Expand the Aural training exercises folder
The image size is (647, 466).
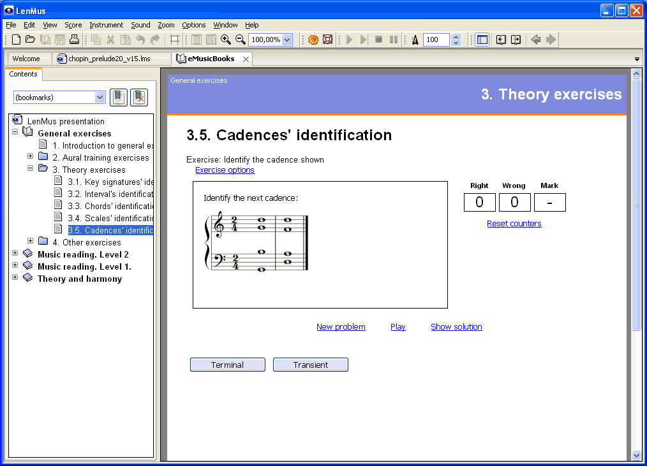coord(30,156)
